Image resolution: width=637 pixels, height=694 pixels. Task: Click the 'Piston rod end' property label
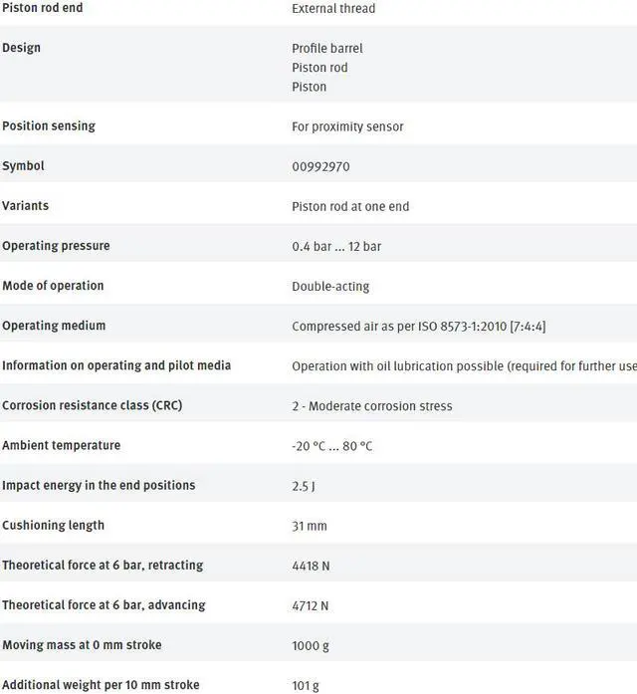(43, 8)
